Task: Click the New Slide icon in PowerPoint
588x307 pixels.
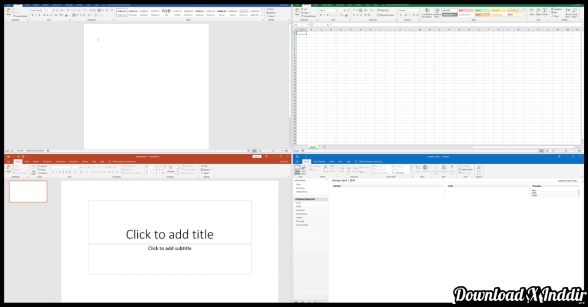Action: click(x=33, y=171)
